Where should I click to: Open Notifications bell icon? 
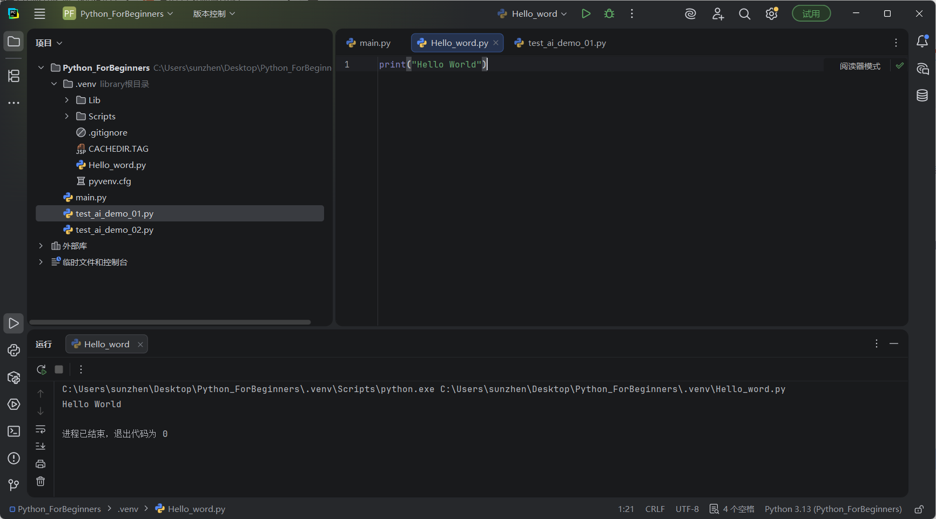point(922,42)
